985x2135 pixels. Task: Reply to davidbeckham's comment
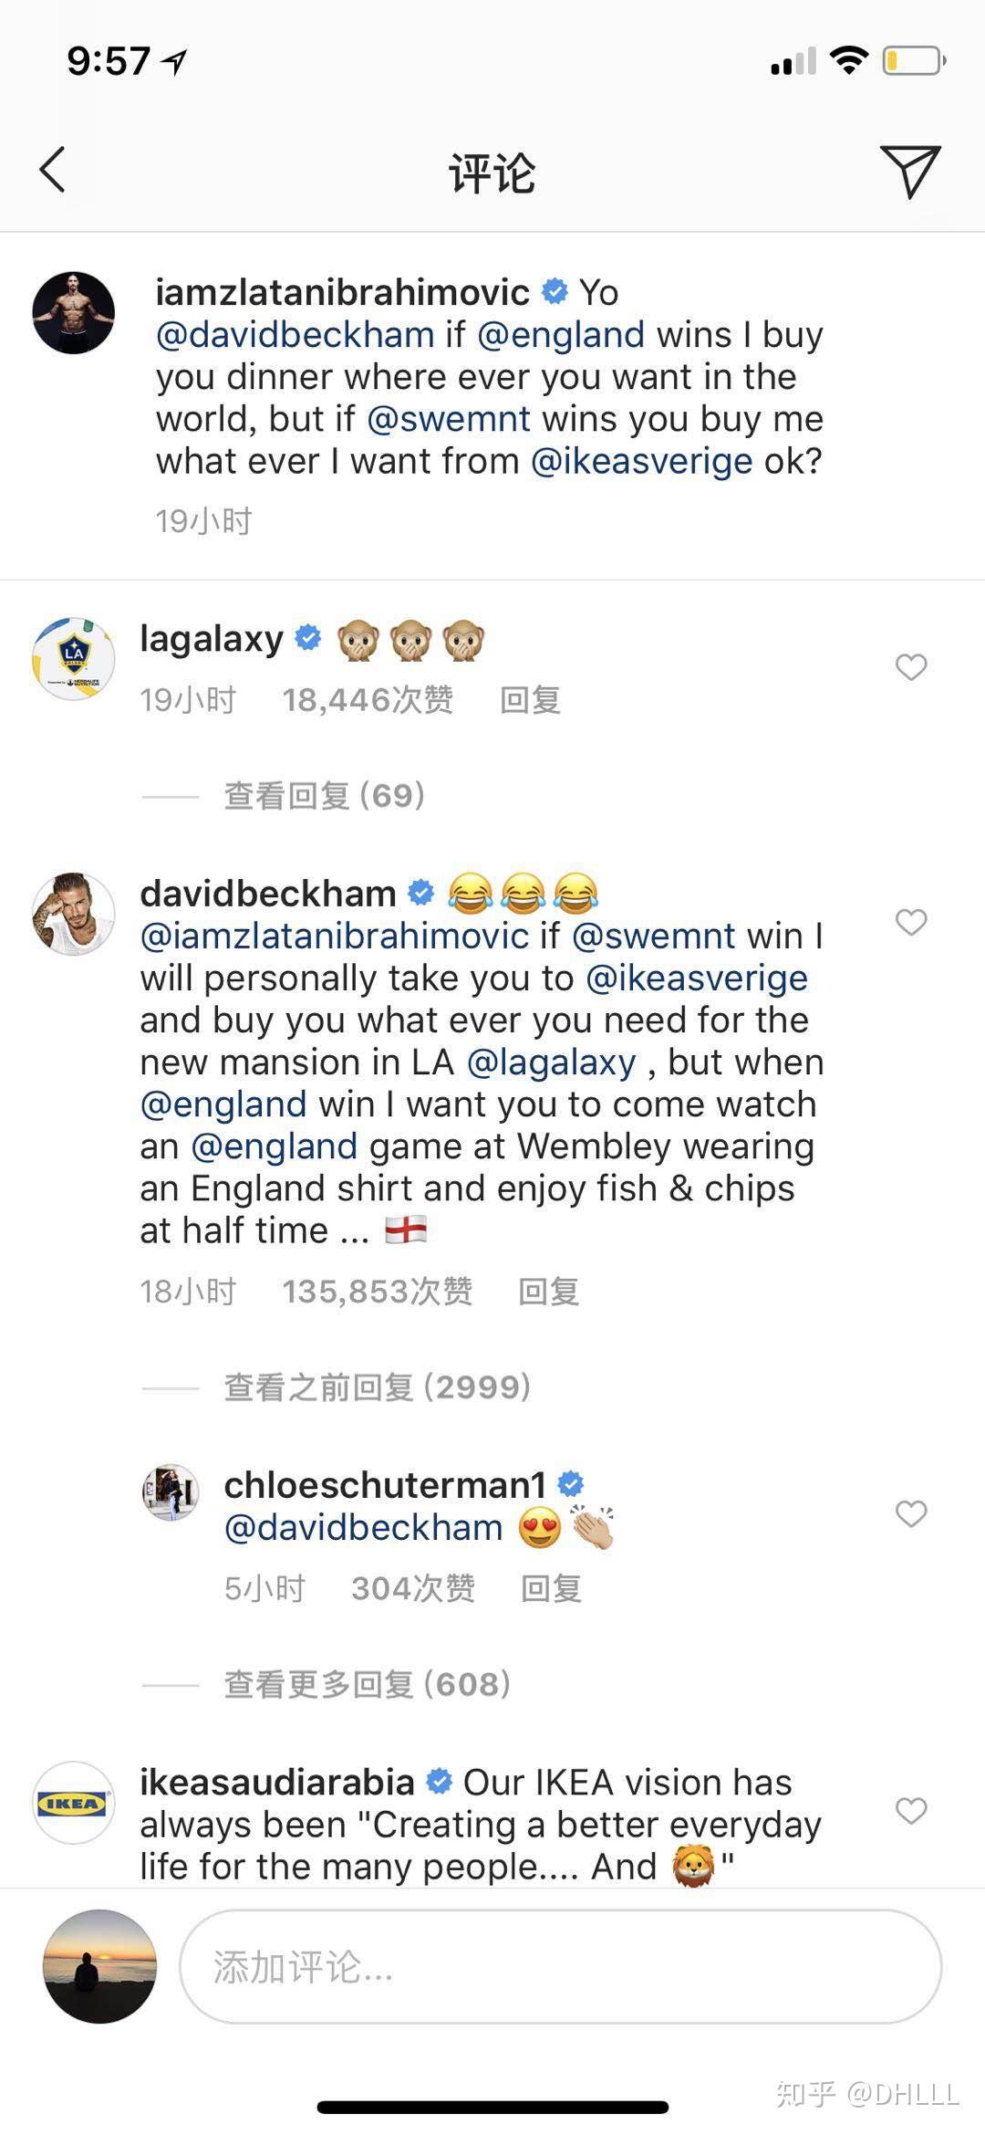[548, 1292]
